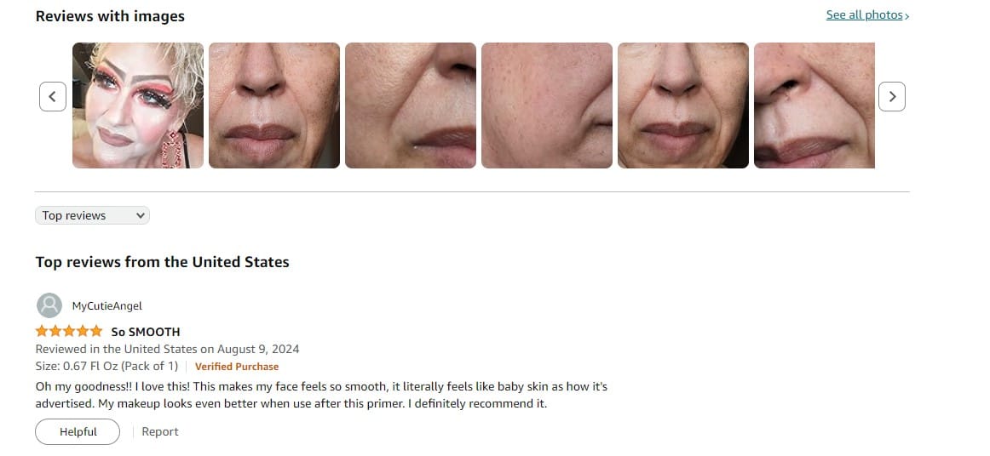This screenshot has width=990, height=456.
Task: Click the Top reviews from the United States heading
Action: pos(162,262)
